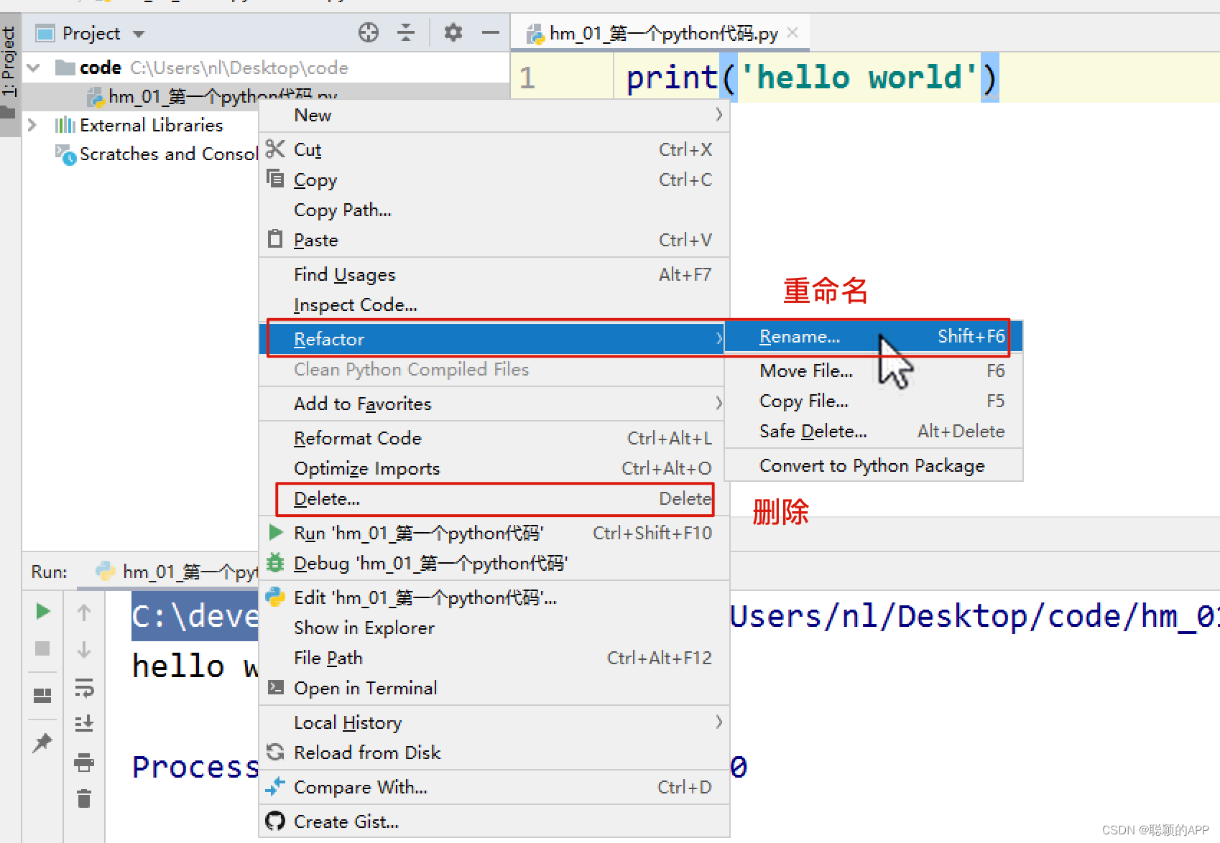Click Reformat Code entry
Screen dimensions: 1220x843
pos(494,438)
